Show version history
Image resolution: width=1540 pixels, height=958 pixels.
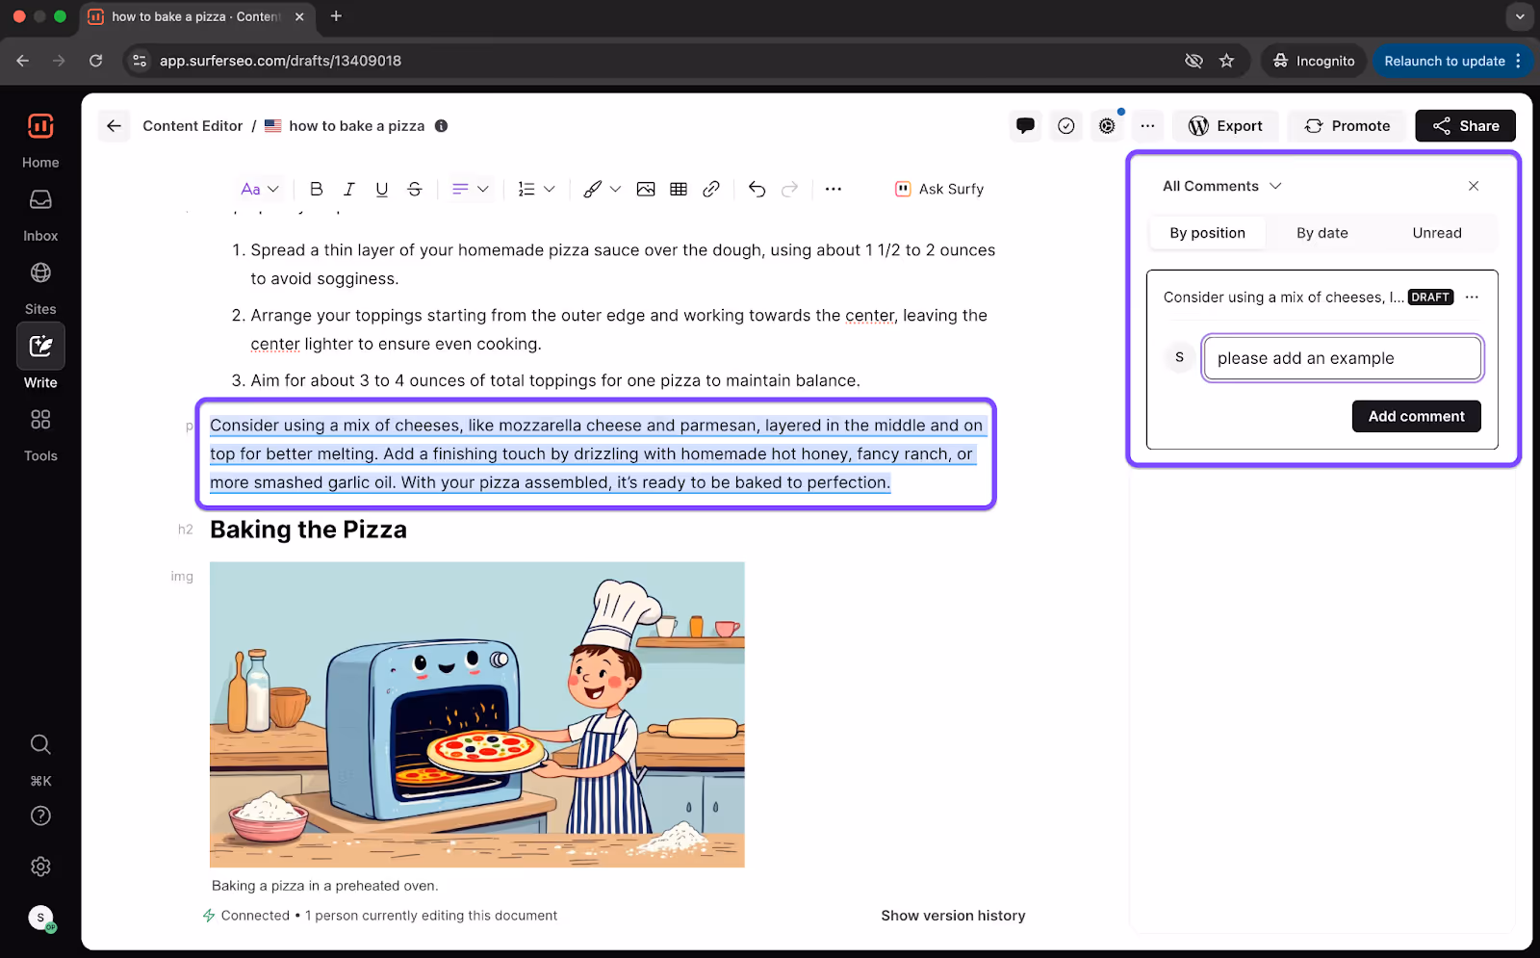tap(953, 916)
